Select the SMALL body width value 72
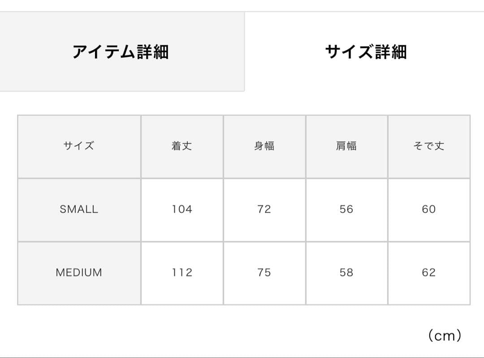 click(x=264, y=209)
